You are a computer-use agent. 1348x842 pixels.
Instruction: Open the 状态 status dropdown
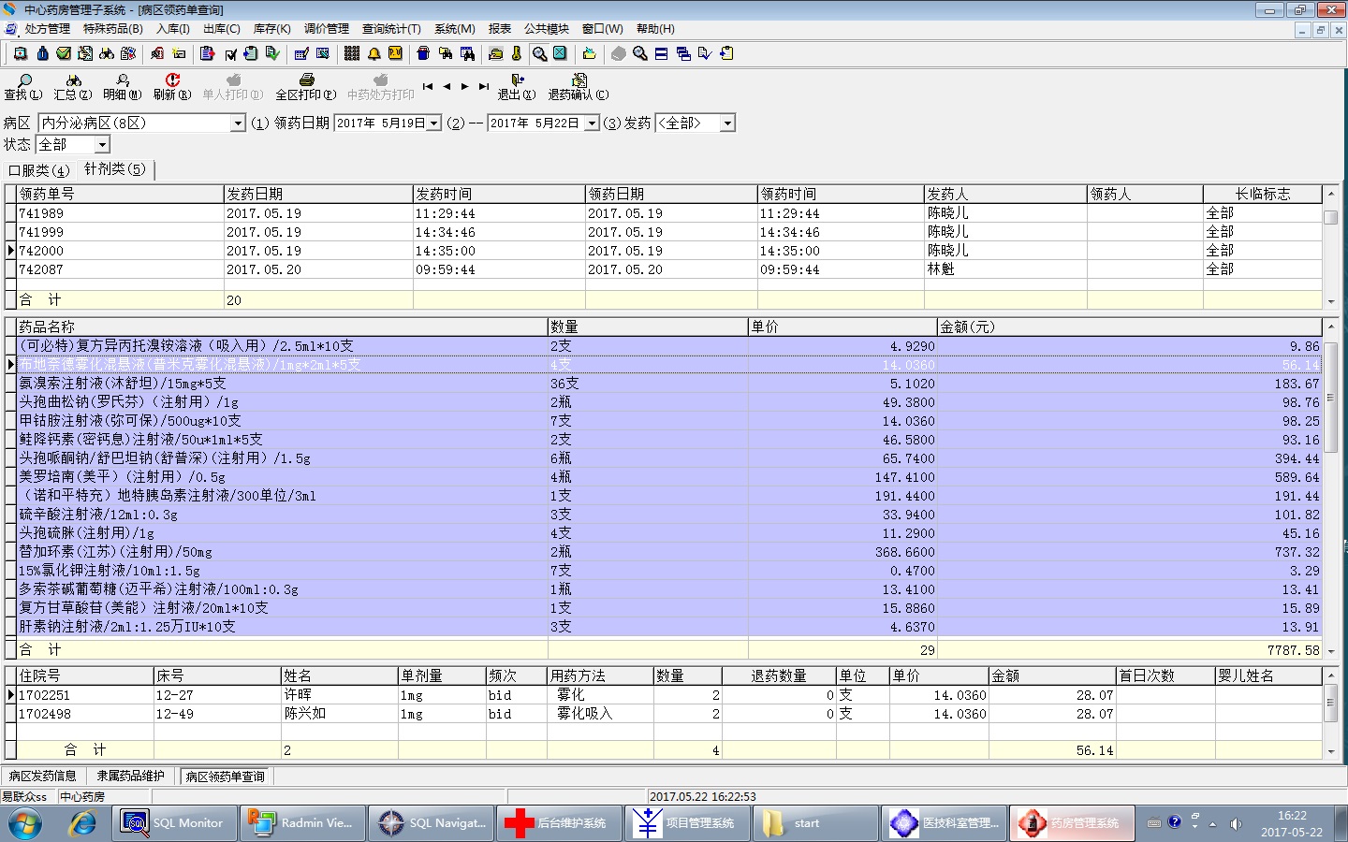[x=102, y=145]
